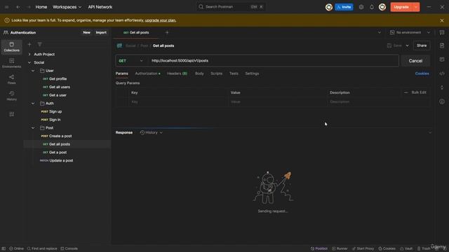Image resolution: width=449 pixels, height=252 pixels.
Task: Open Find and replace in status bar
Action: 42,248
